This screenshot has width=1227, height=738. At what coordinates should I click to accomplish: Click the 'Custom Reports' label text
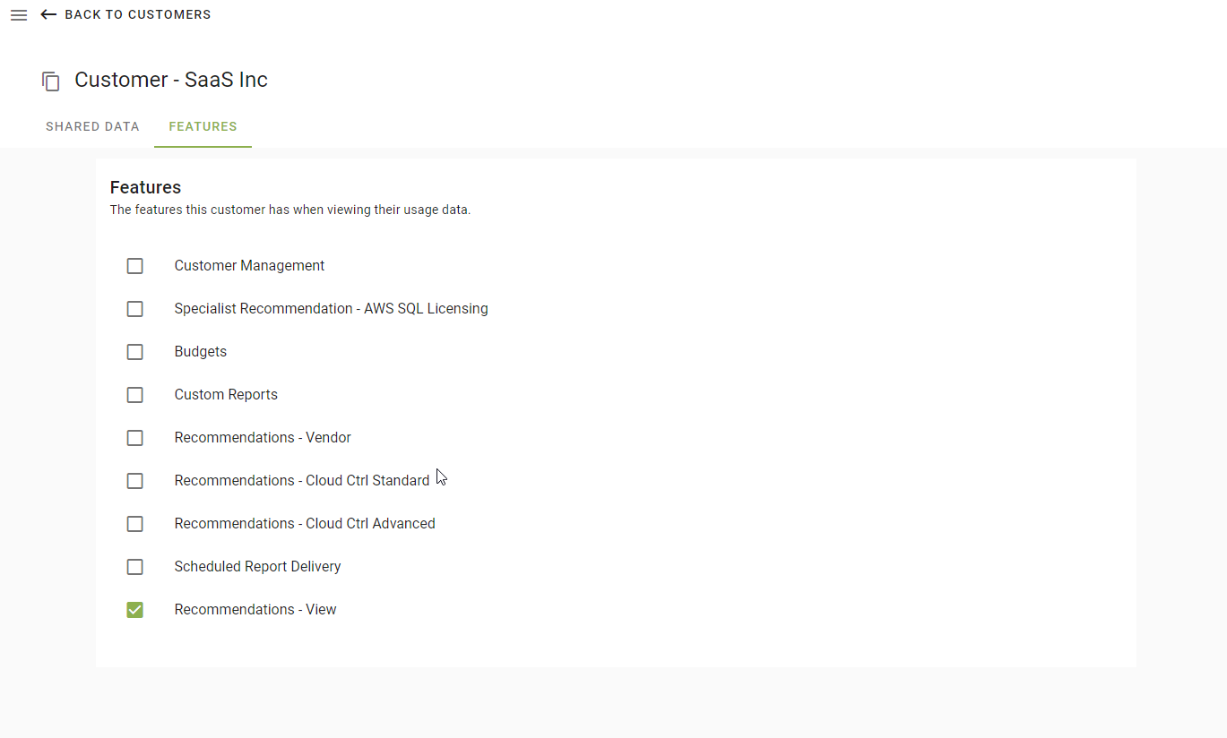point(226,395)
